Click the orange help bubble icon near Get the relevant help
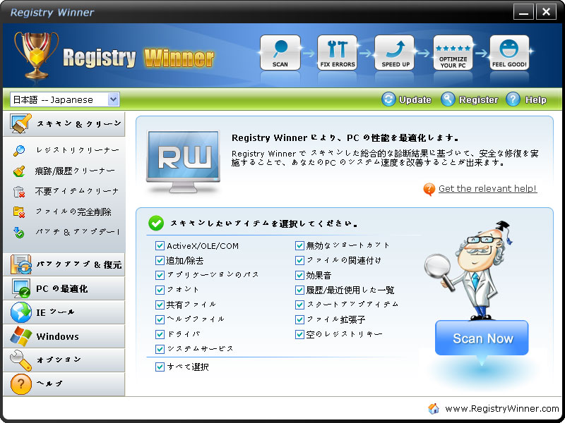The width and height of the screenshot is (565, 423). point(429,189)
